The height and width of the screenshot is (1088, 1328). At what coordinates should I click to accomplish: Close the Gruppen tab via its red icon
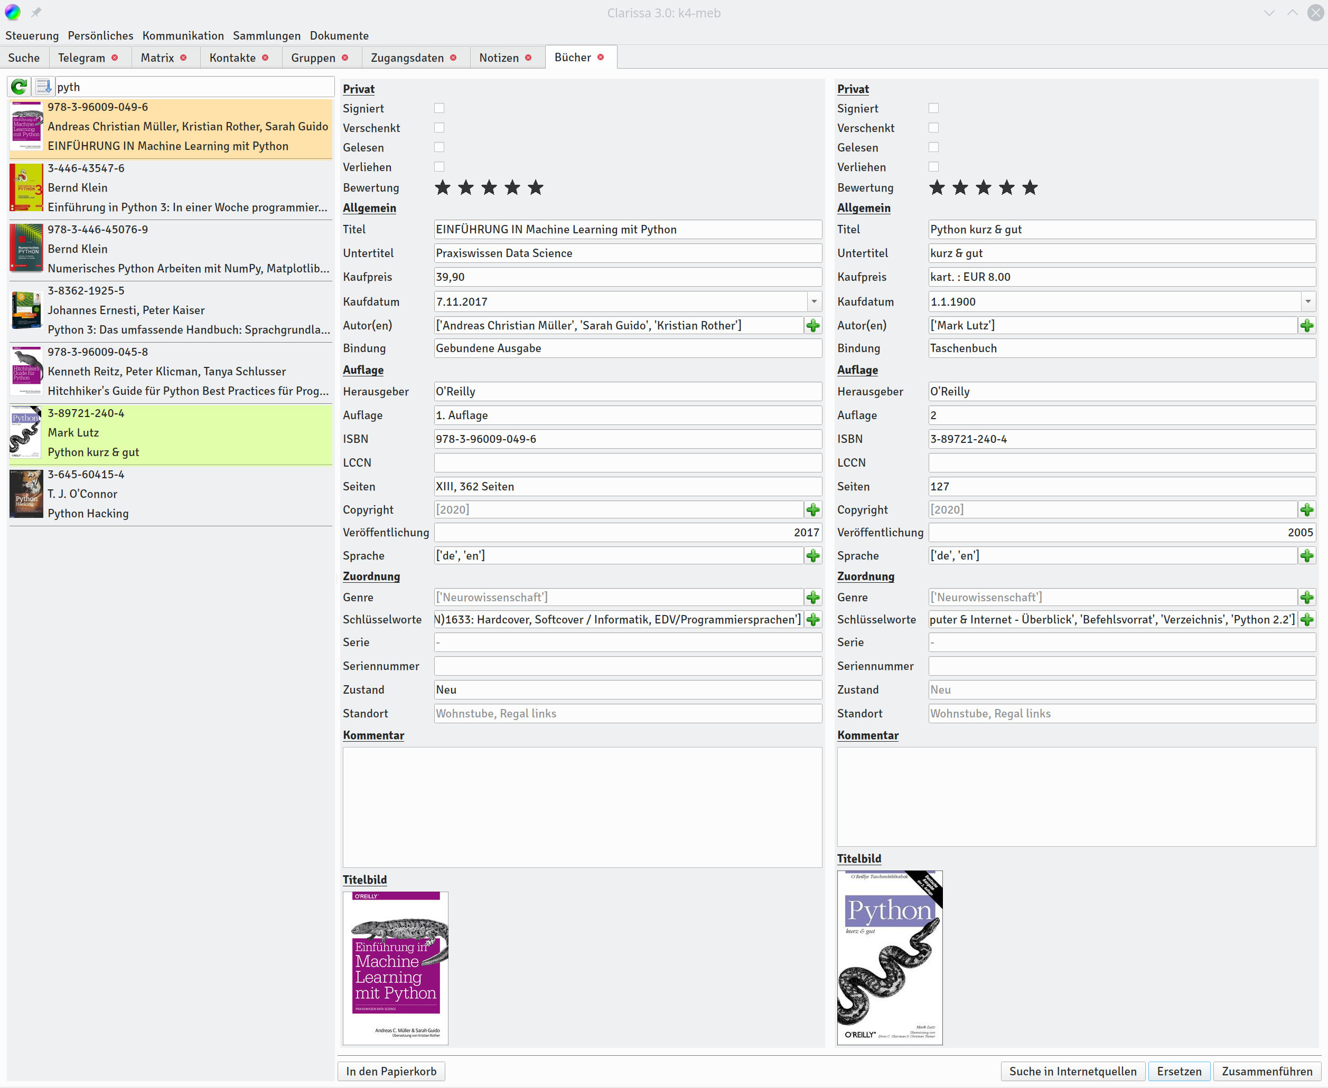click(x=345, y=58)
